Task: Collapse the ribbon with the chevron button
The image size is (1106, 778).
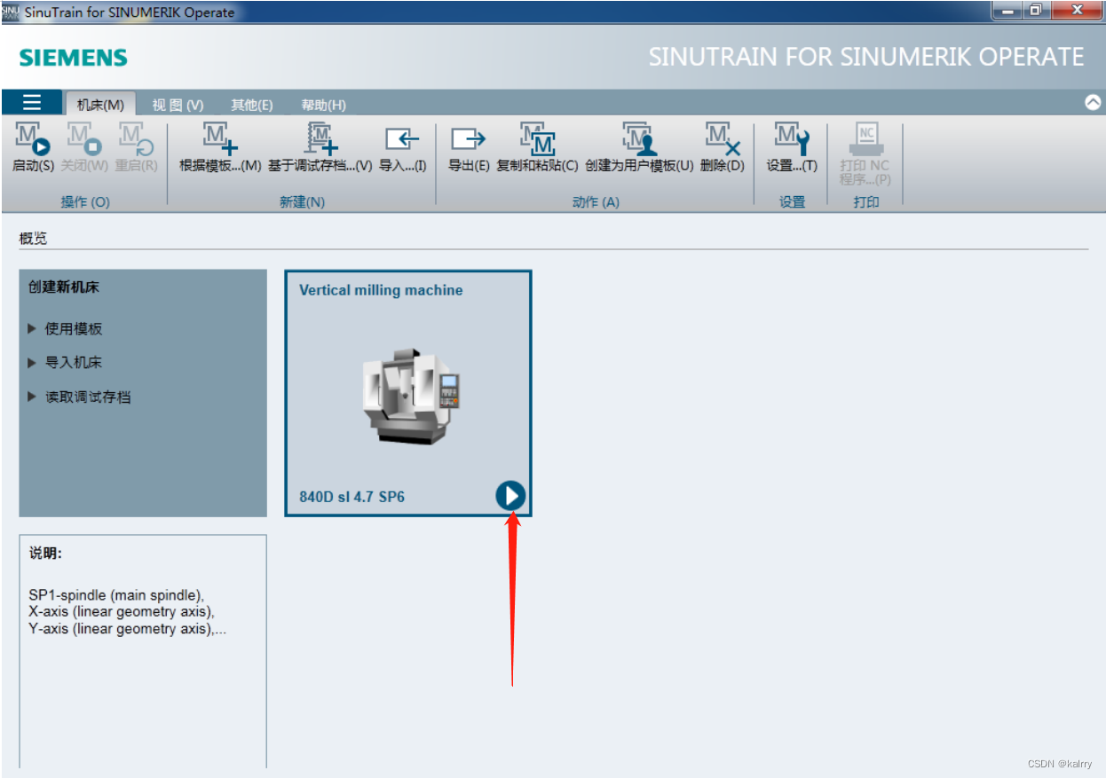Action: (x=1094, y=102)
